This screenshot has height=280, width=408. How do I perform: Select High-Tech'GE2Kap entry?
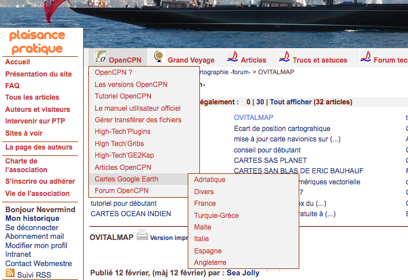[x=124, y=155]
